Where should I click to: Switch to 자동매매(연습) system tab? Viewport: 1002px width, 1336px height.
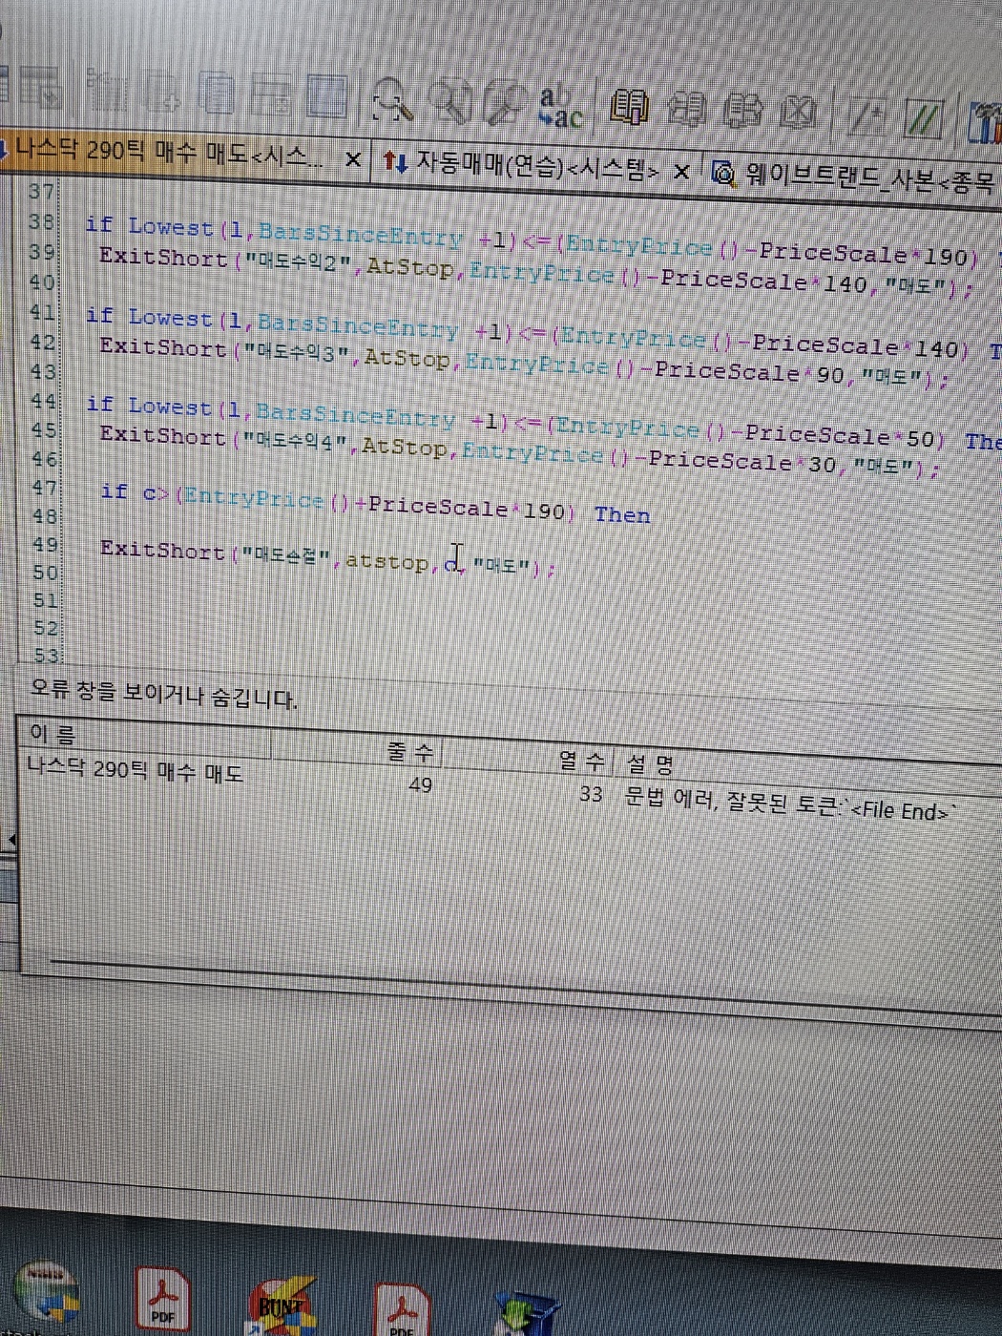pos(520,165)
